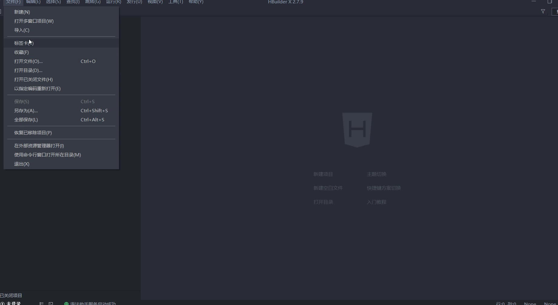The width and height of the screenshot is (558, 305).
Task: Choose 收藏(F) from the File menu
Action: pyautogui.click(x=61, y=52)
